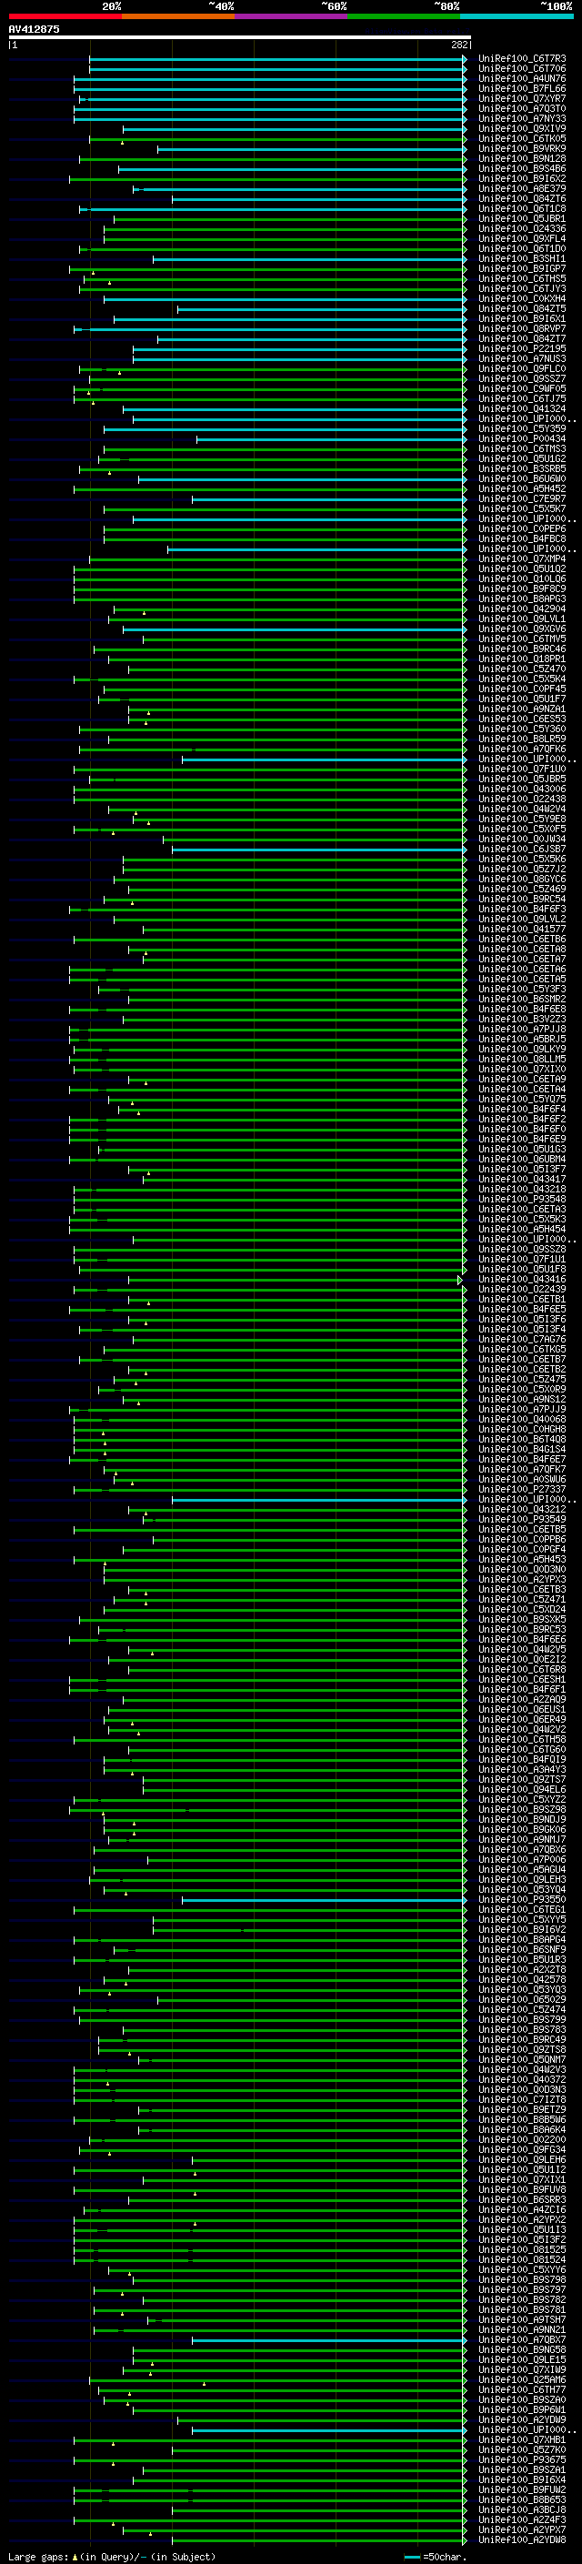The width and height of the screenshot is (582, 2564).
Task: Open hit UniRef100_A7QBX7
Action: click(522, 2339)
